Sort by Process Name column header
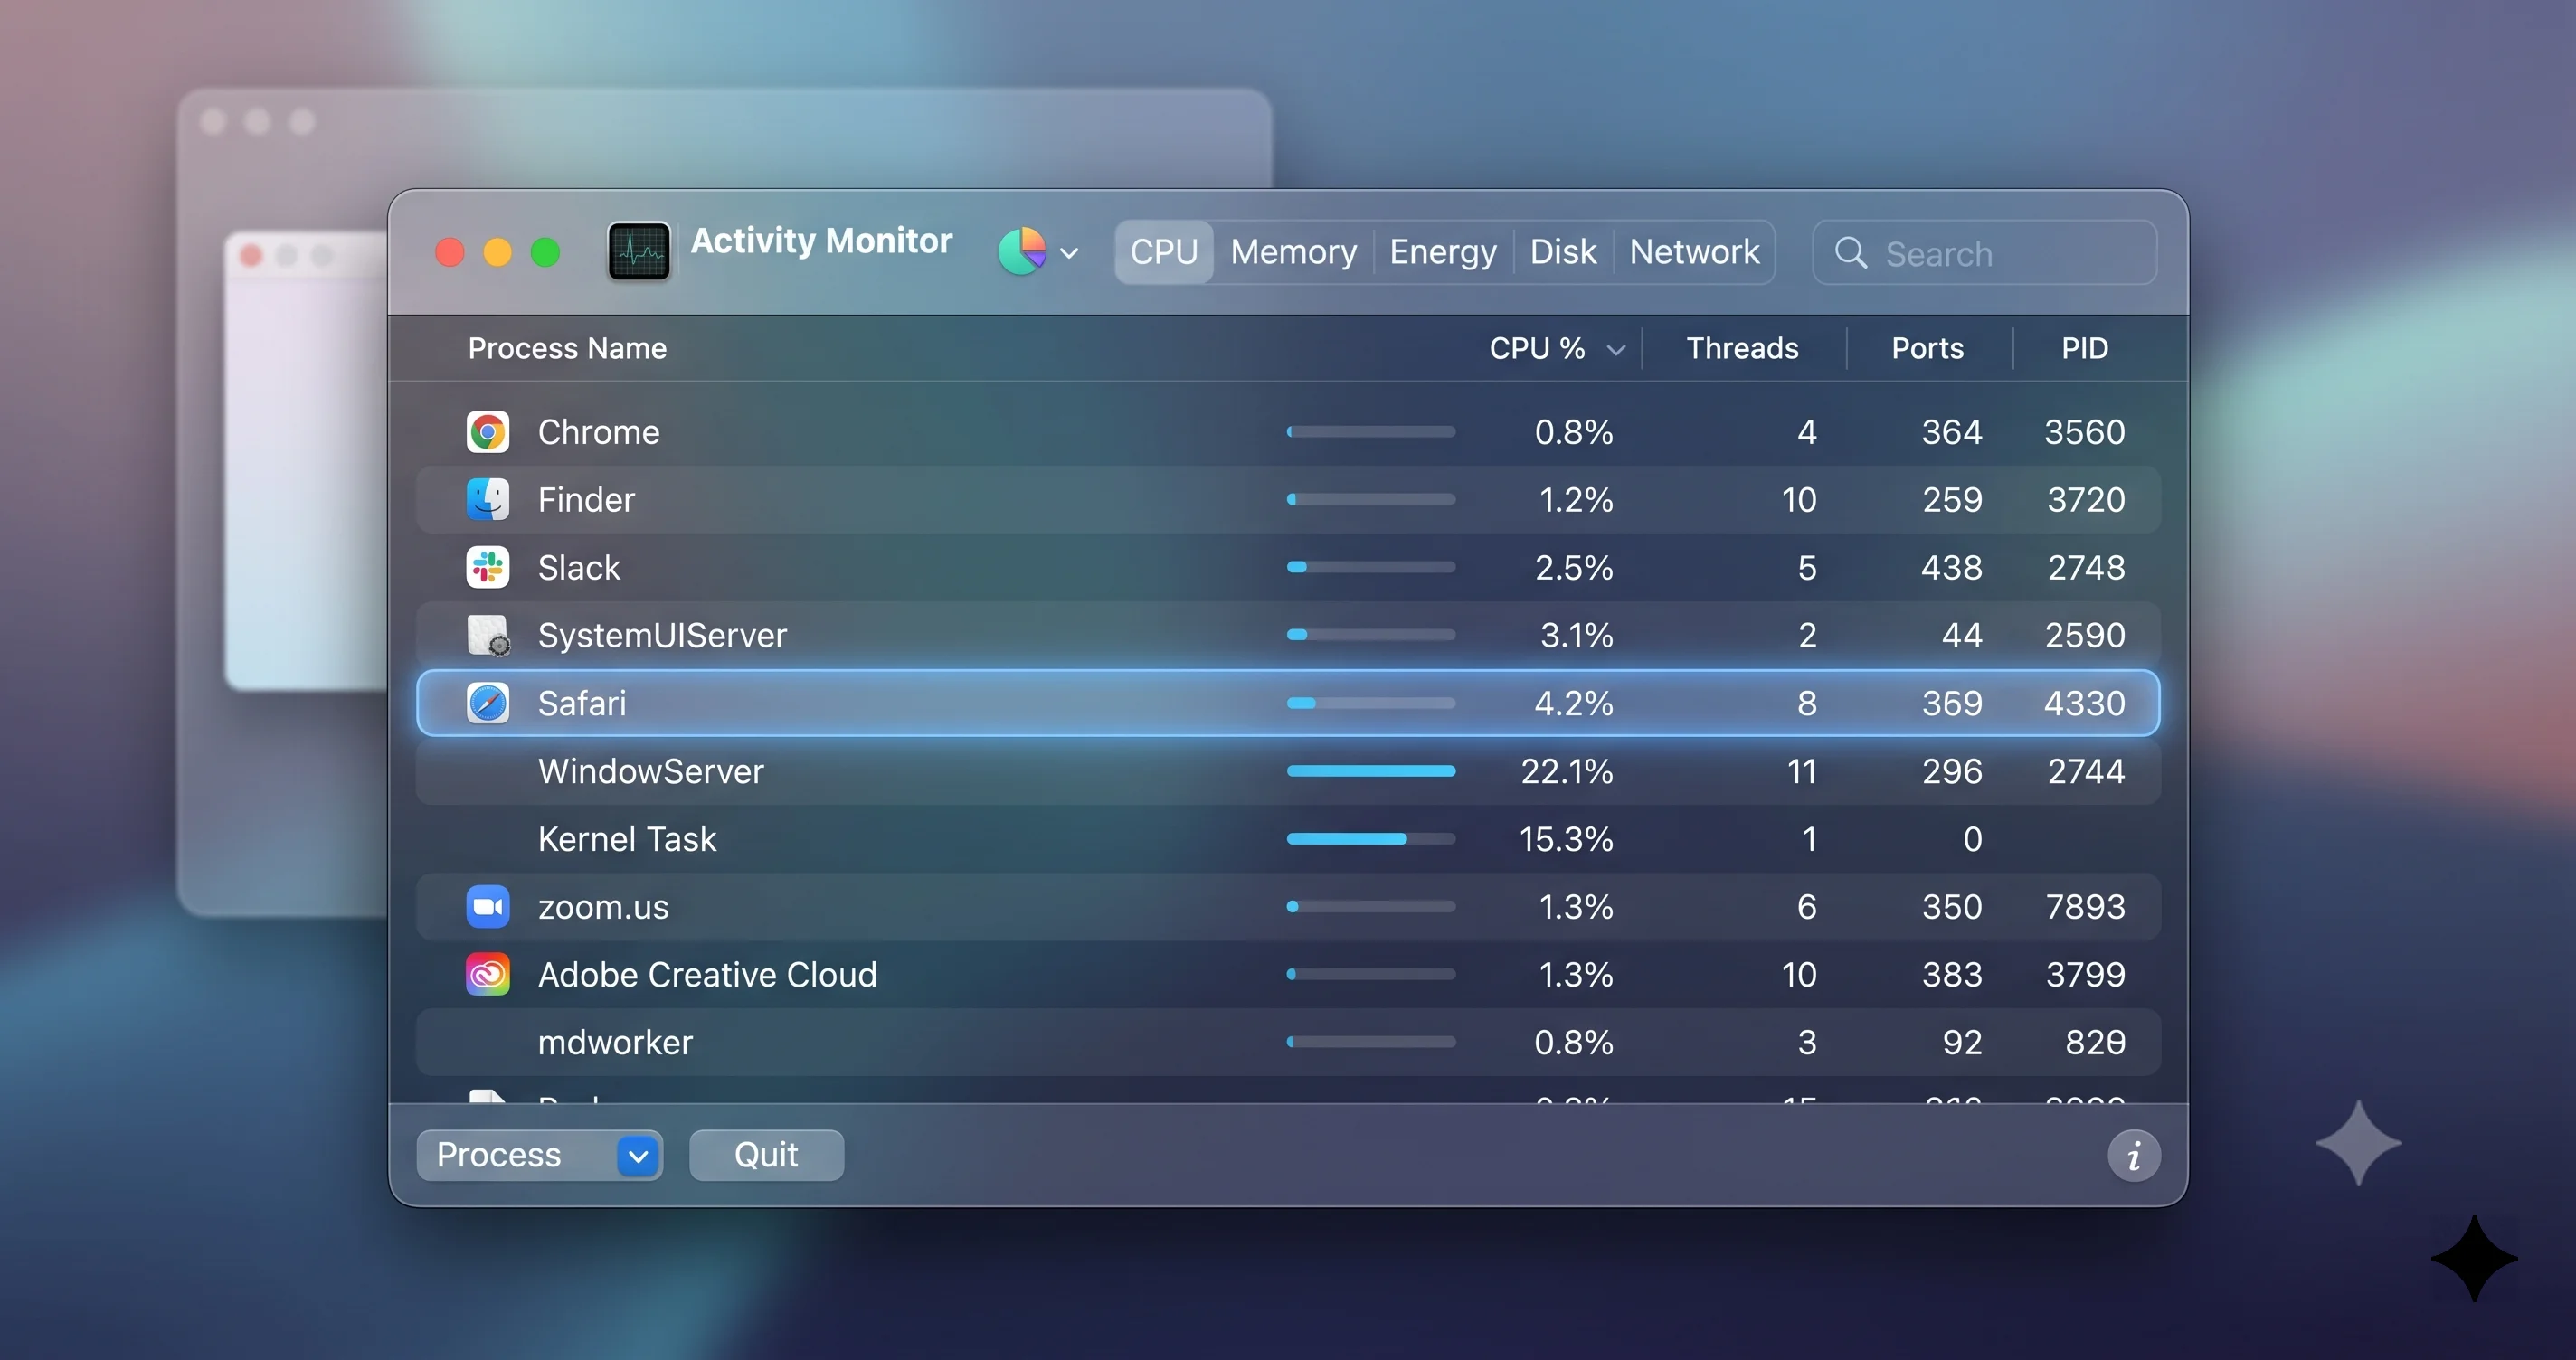Viewport: 2576px width, 1360px height. tap(567, 348)
